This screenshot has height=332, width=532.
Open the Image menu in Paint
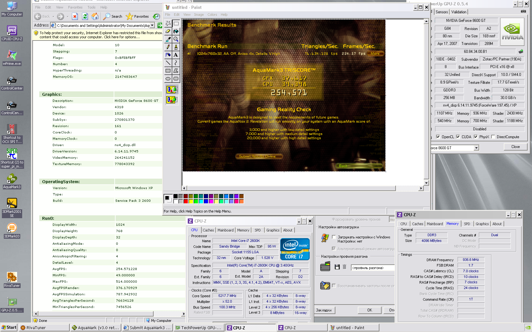click(199, 15)
